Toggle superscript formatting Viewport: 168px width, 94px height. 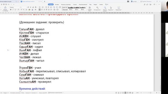pos(21,10)
